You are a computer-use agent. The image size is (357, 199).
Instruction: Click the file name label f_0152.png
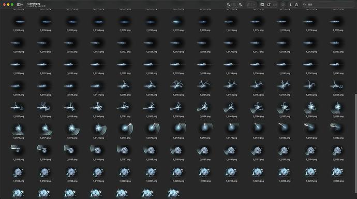click(232, 95)
